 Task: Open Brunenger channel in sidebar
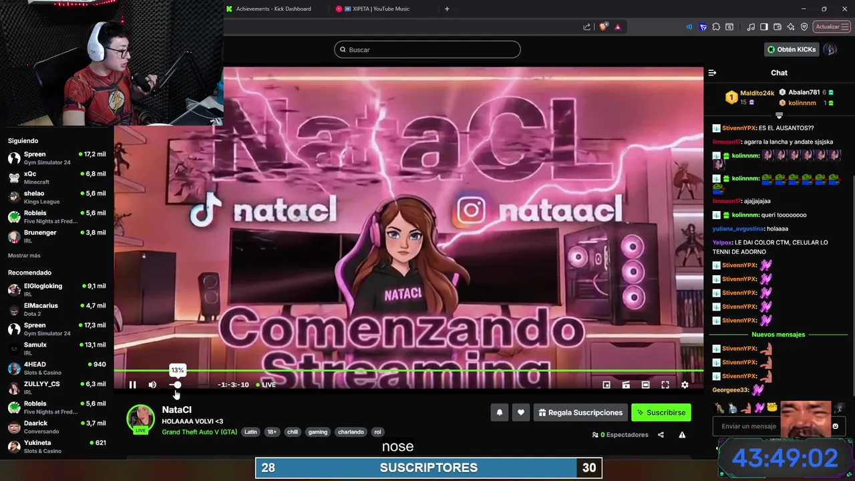point(57,236)
